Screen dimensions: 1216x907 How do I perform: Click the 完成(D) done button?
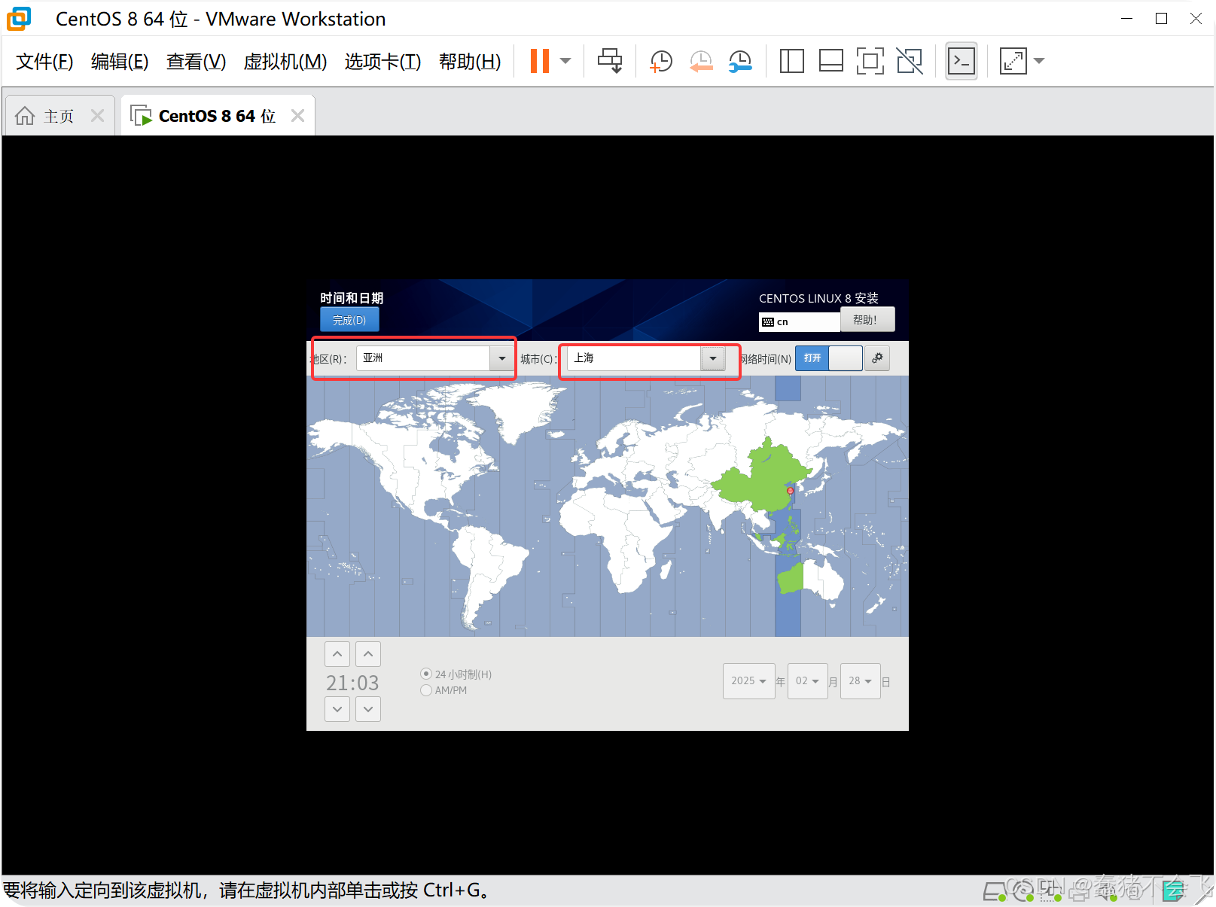pyautogui.click(x=349, y=320)
